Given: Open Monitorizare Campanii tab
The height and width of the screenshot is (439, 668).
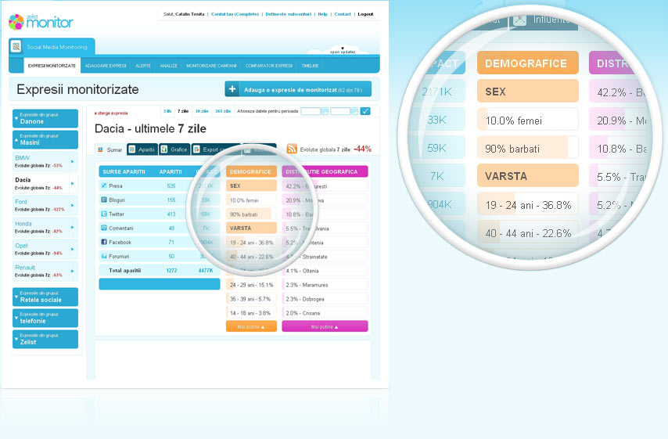Looking at the screenshot, I should click(211, 66).
